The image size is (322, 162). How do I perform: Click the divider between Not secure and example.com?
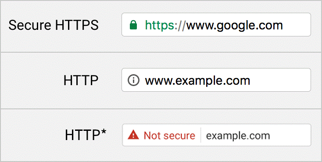coord(200,135)
